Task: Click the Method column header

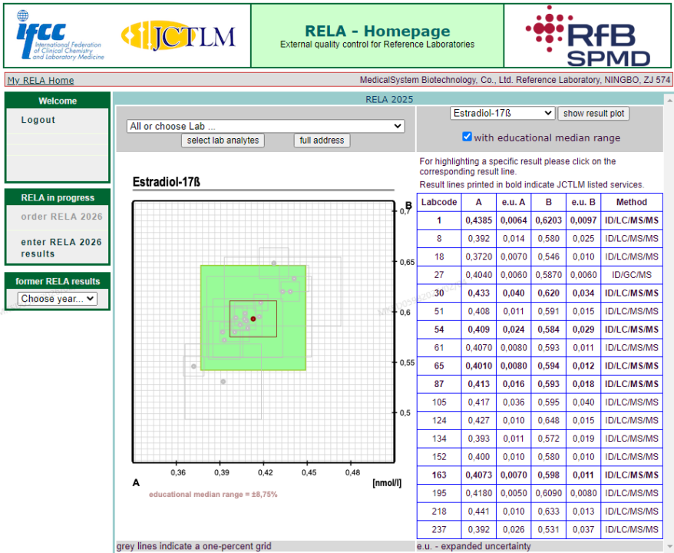Action: coord(632,202)
